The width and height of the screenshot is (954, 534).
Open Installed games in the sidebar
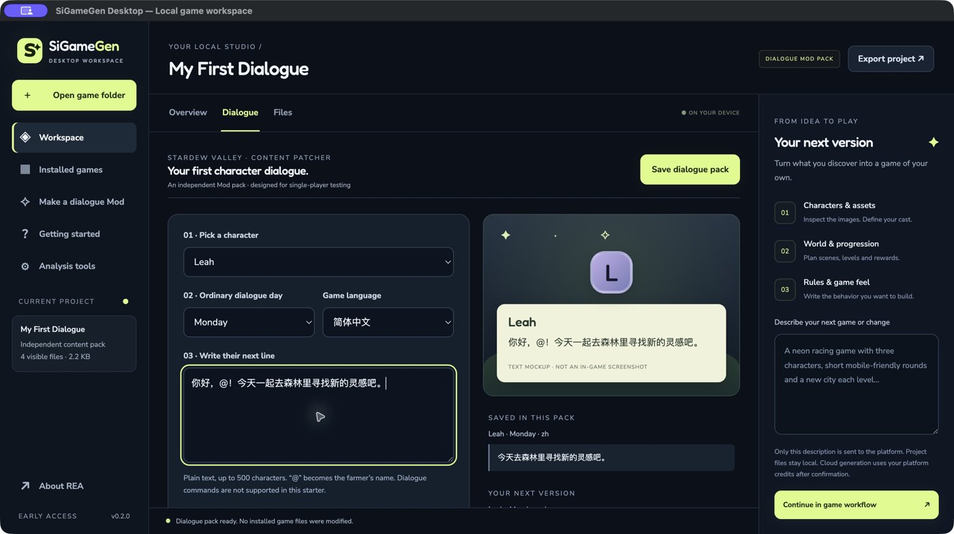[74, 170]
